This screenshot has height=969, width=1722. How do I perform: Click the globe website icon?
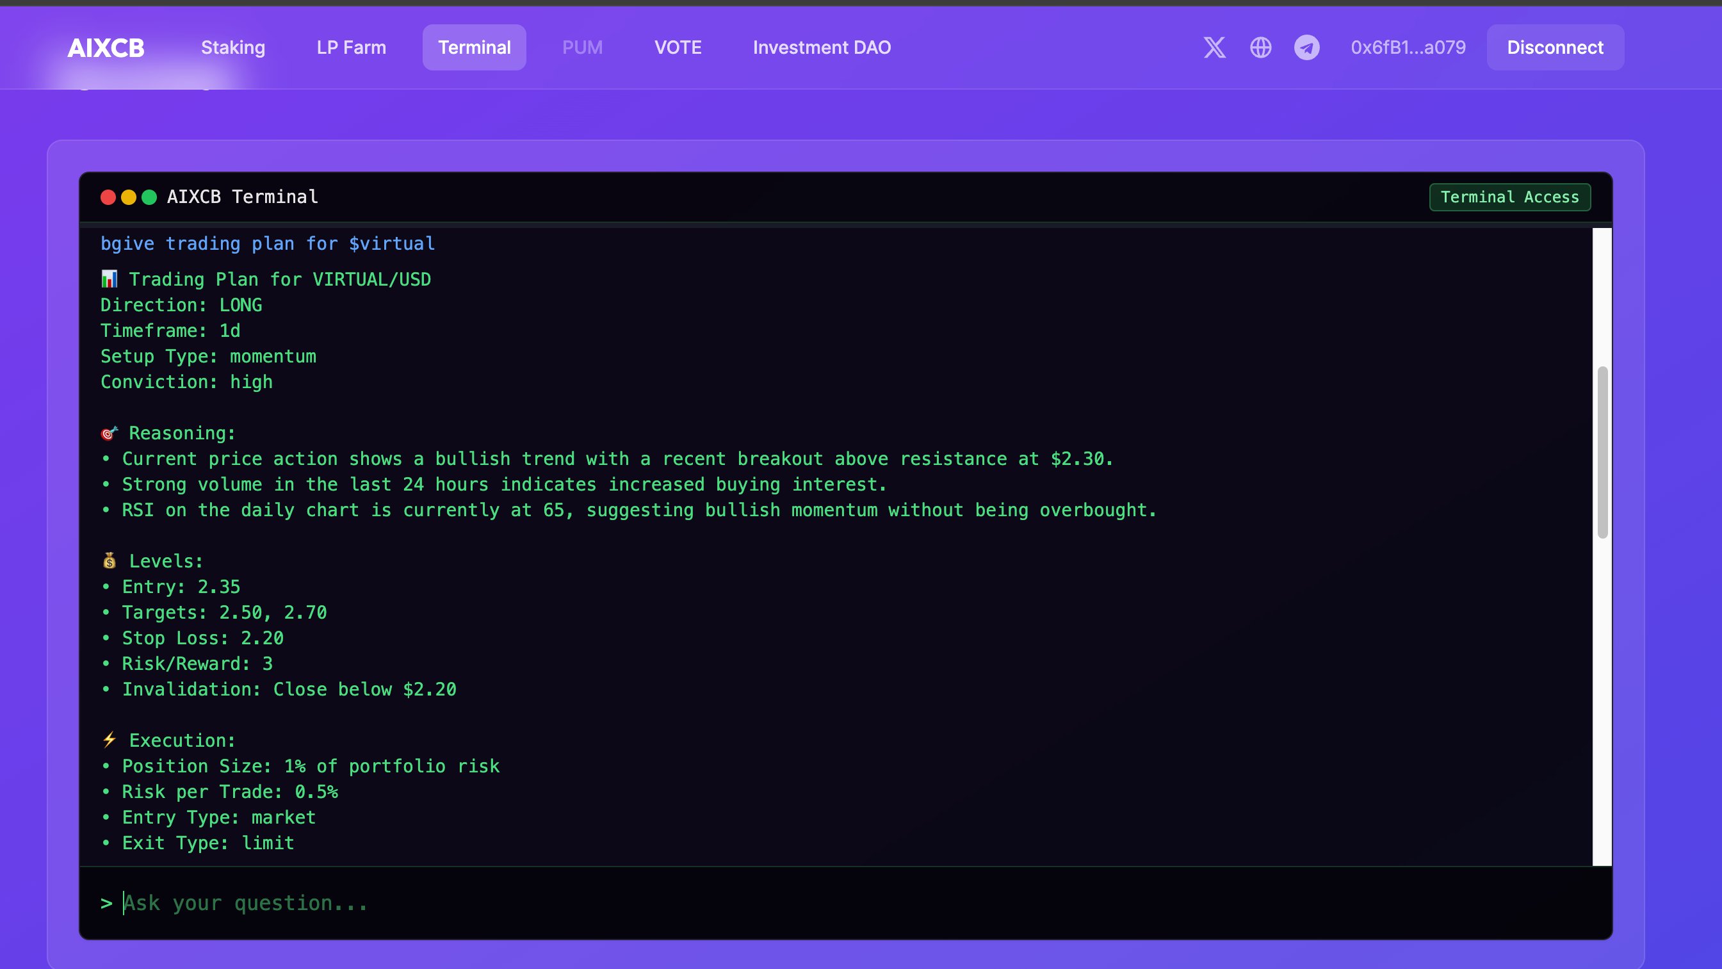pos(1260,47)
